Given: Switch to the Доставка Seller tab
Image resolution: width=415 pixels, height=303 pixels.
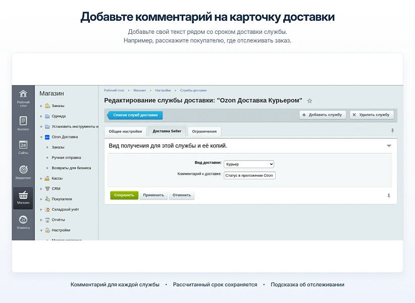Looking at the screenshot, I should 167,131.
